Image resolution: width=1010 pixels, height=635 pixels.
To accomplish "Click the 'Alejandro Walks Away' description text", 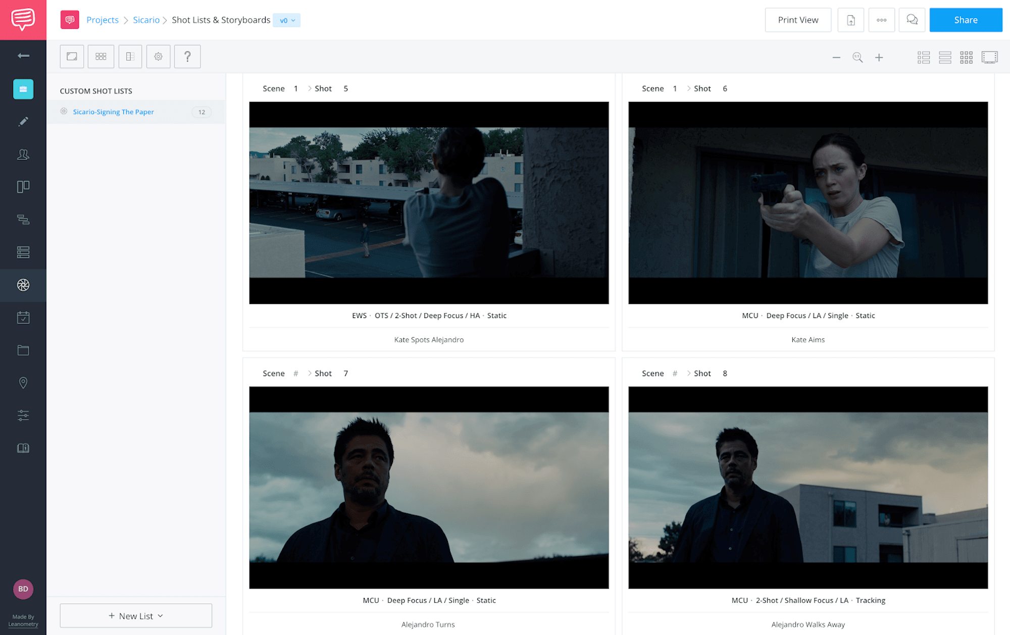I will 808,624.
